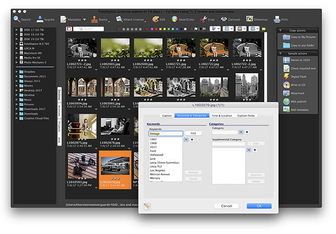This screenshot has width=336, height=234.
Task: Open the keywords list dropdown arrow
Action: (186, 140)
